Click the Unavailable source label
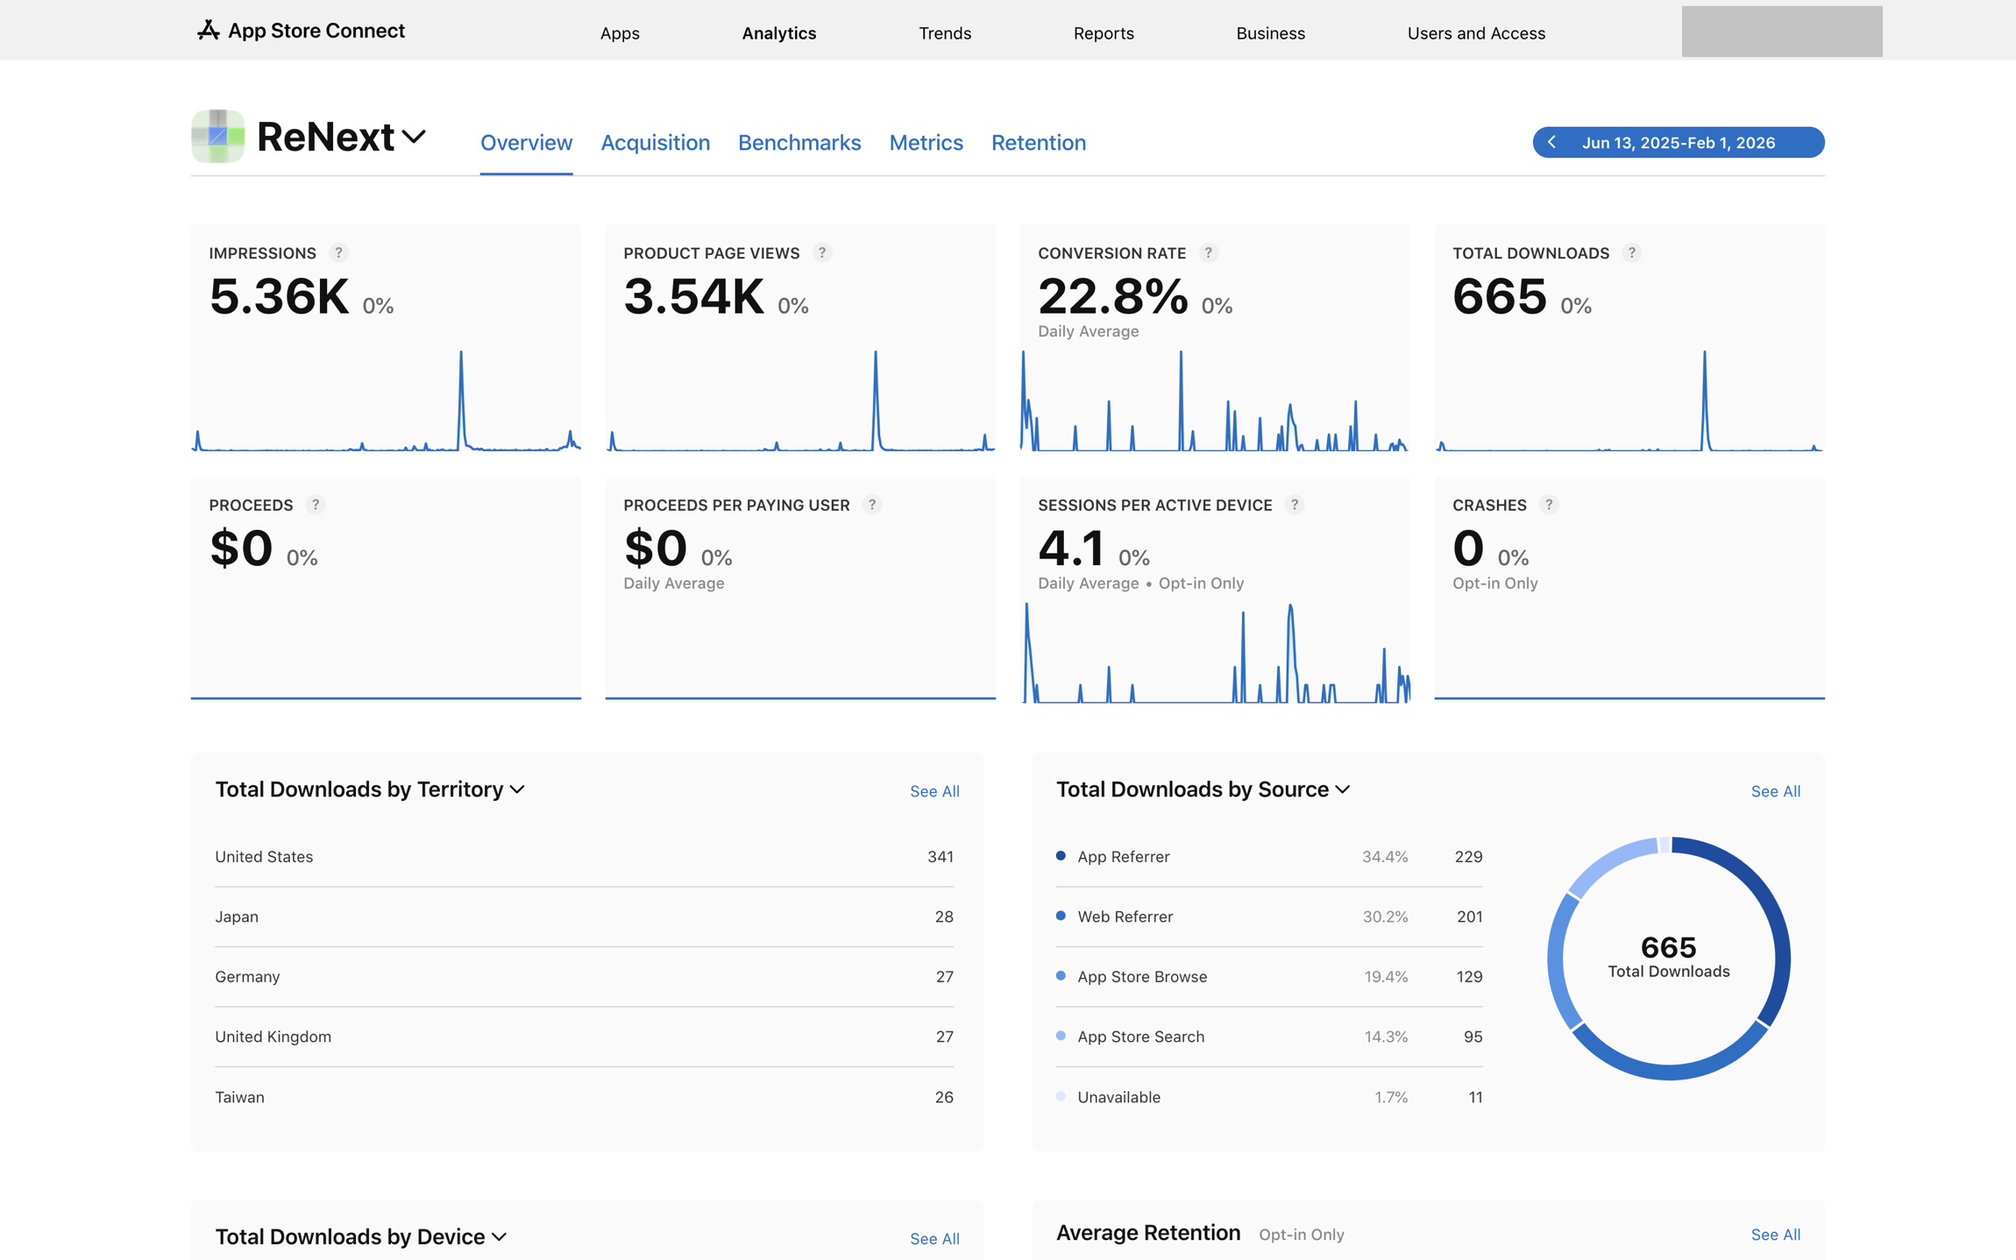Viewport: 2016px width, 1260px height. pos(1119,1097)
